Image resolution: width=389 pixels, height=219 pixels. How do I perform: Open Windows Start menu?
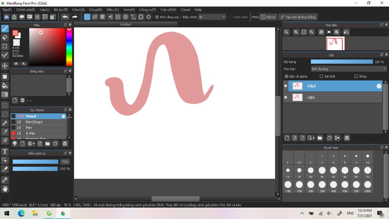coord(7,213)
